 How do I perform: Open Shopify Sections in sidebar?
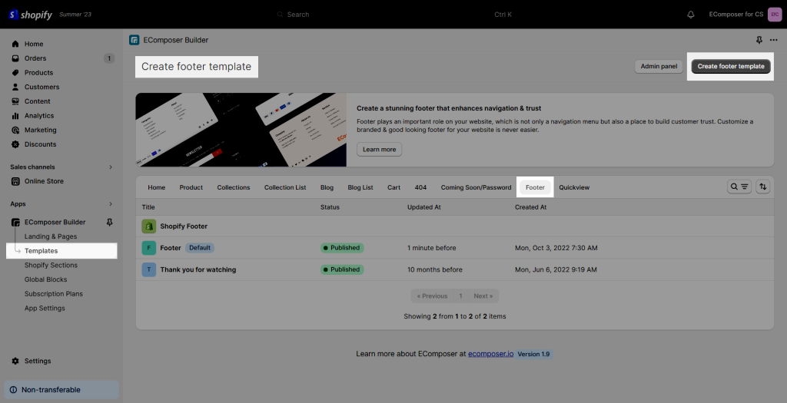pyautogui.click(x=51, y=265)
